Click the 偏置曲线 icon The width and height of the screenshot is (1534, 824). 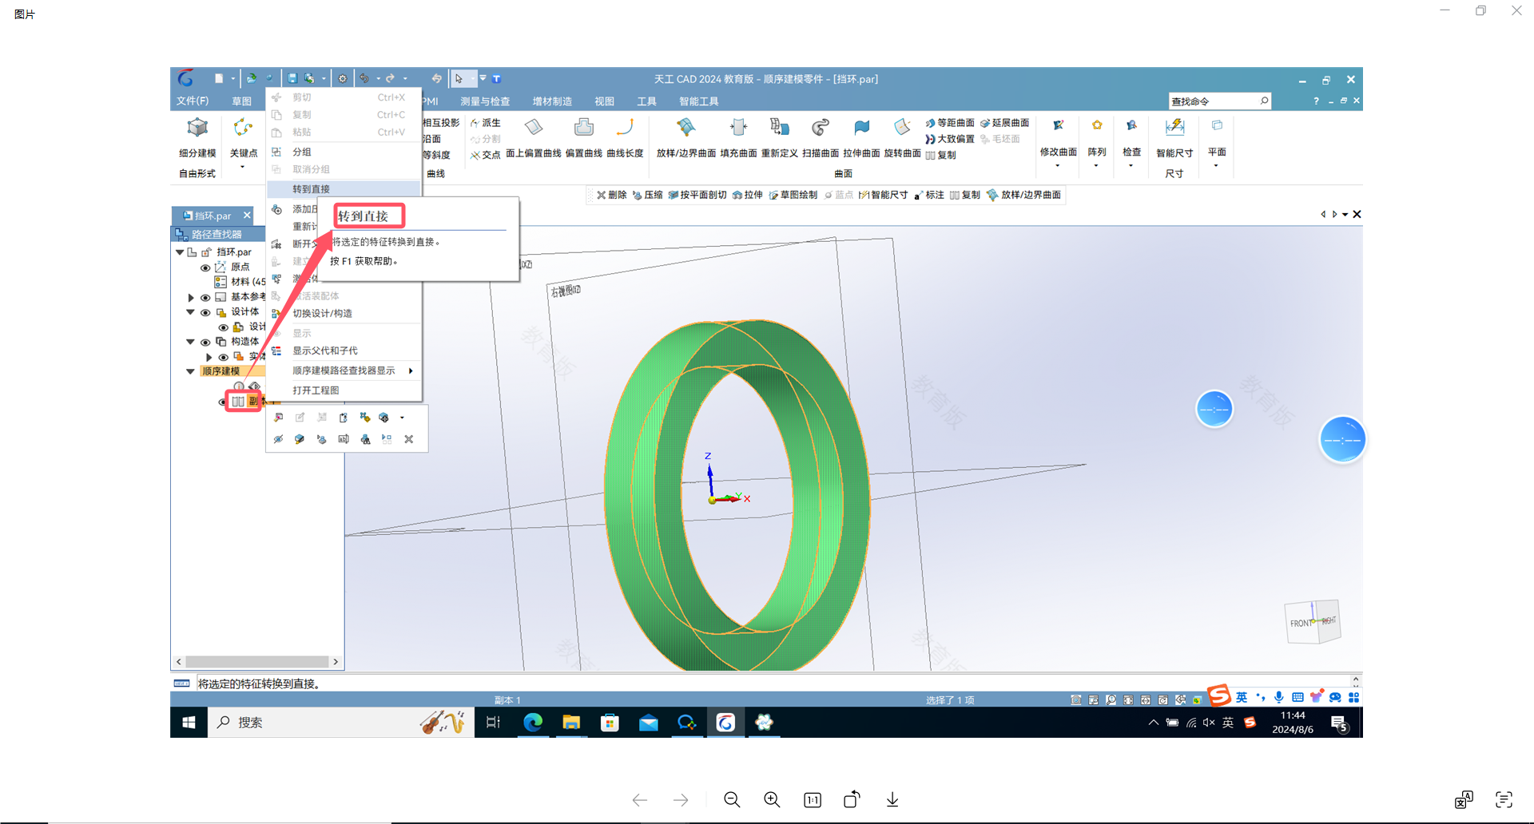pyautogui.click(x=583, y=128)
